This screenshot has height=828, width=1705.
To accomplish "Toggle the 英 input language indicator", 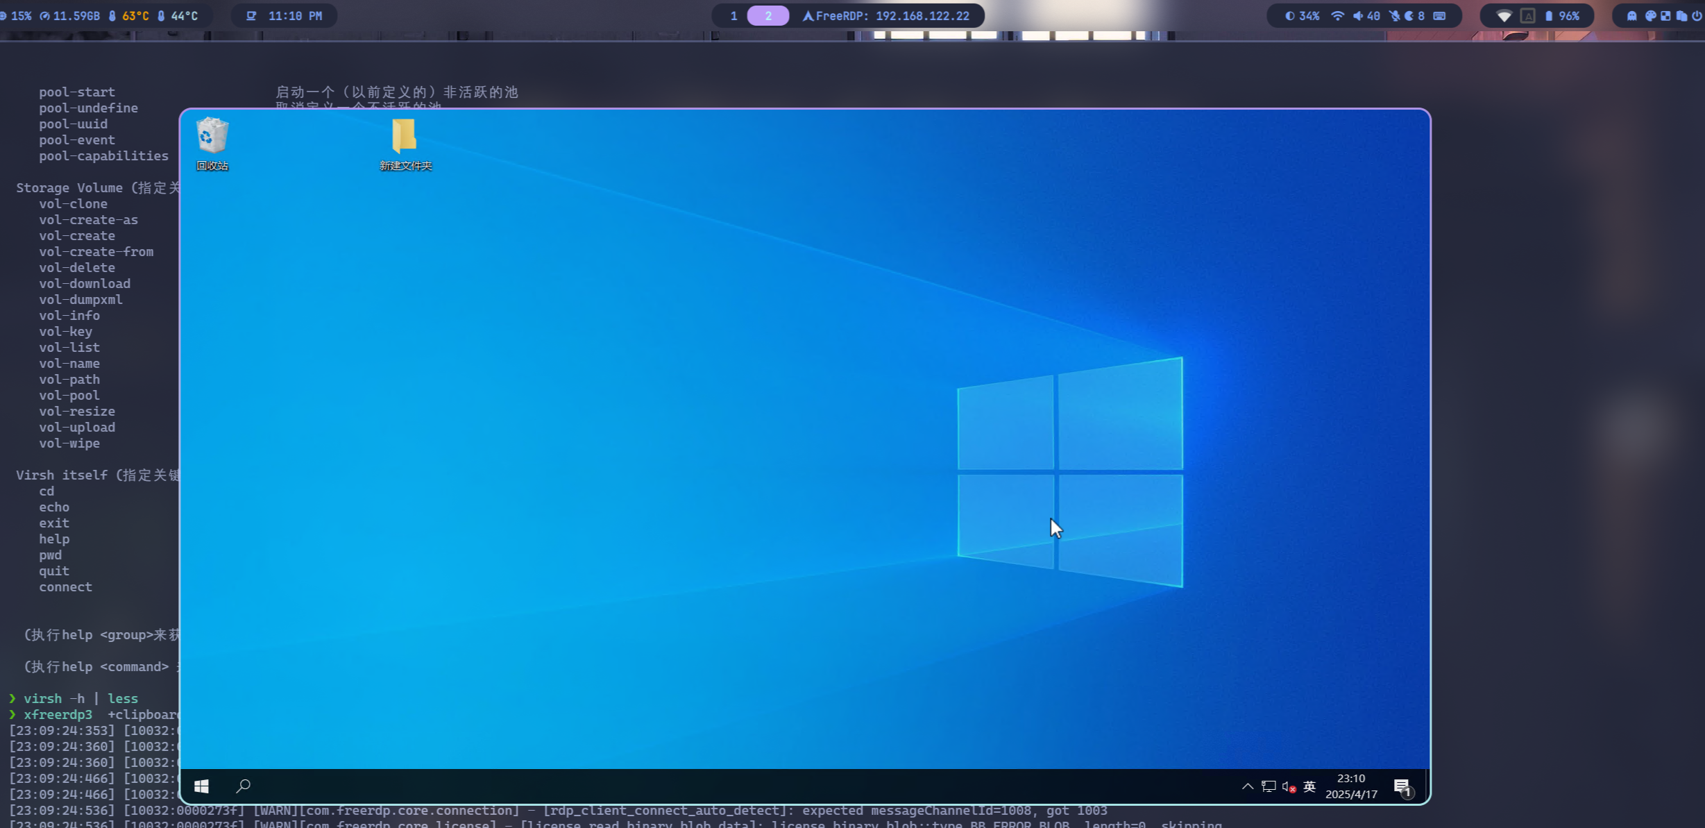I will (x=1309, y=786).
